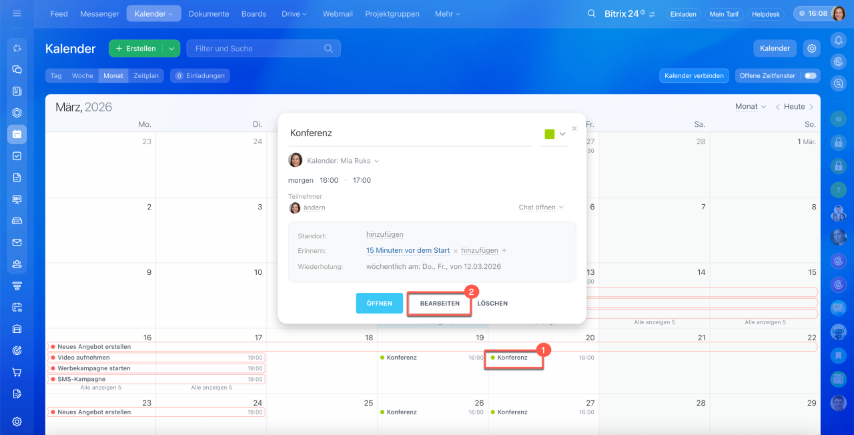This screenshot has height=435, width=854.
Task: Select the Monat view tab
Action: [x=113, y=75]
